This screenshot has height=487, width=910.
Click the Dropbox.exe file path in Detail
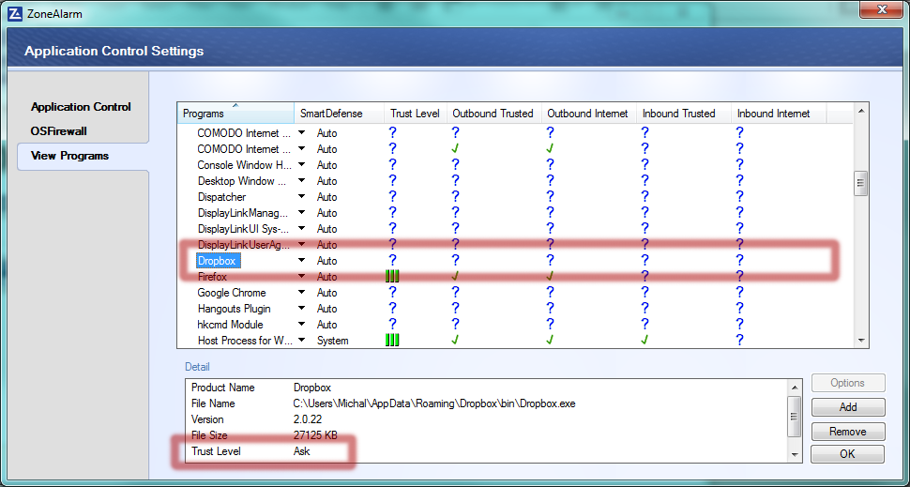434,403
